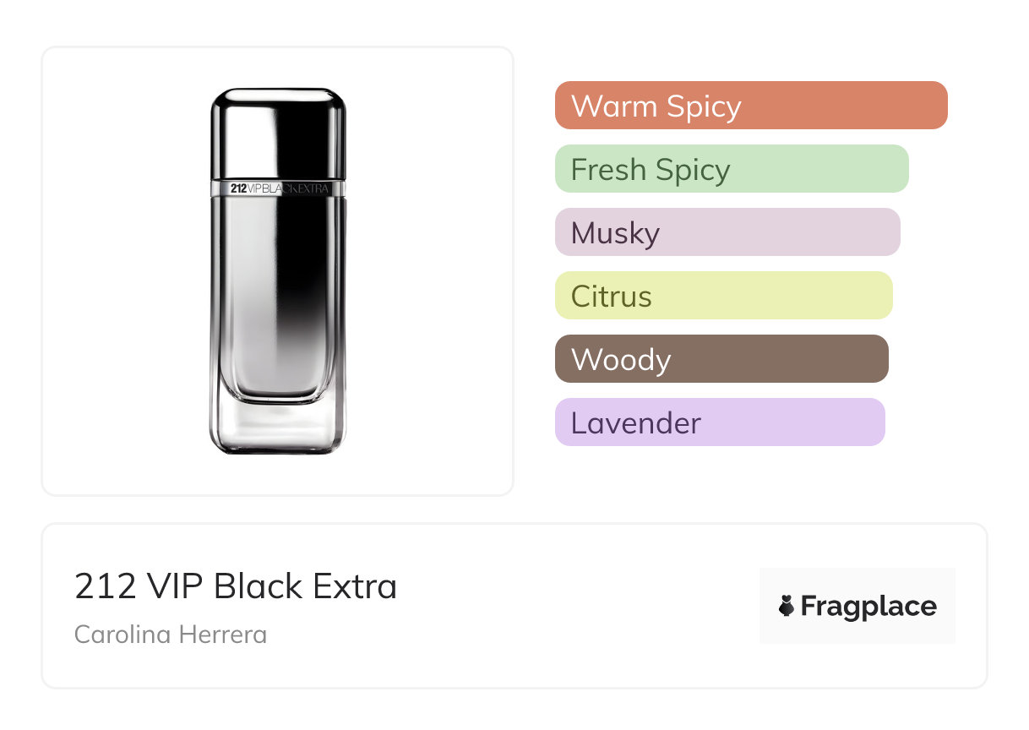Click the bold '212' on the bottle band
Viewport: 1029px width, 730px height.
pos(239,188)
